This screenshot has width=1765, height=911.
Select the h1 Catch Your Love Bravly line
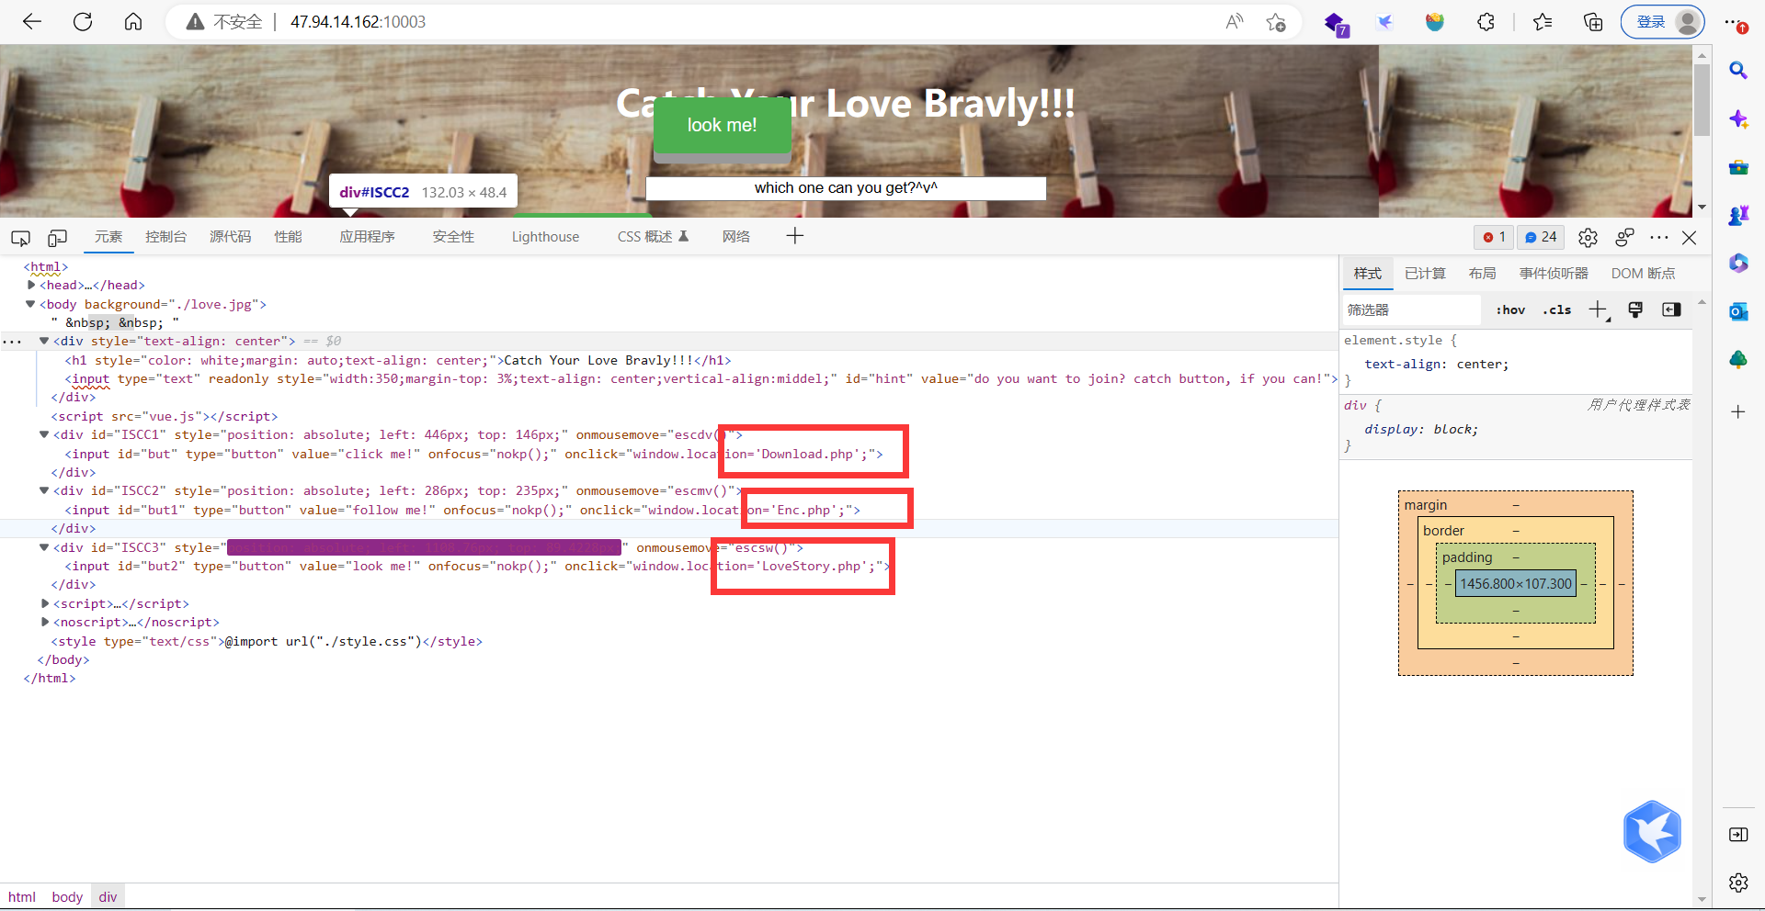pyautogui.click(x=398, y=360)
